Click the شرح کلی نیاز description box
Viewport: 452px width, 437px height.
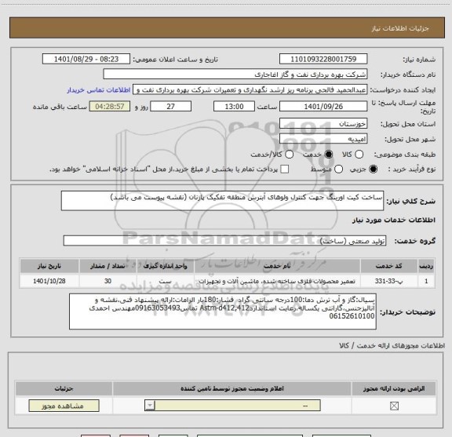point(222,201)
